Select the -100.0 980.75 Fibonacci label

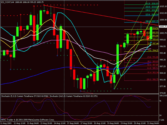pyautogui.click(x=152, y=79)
